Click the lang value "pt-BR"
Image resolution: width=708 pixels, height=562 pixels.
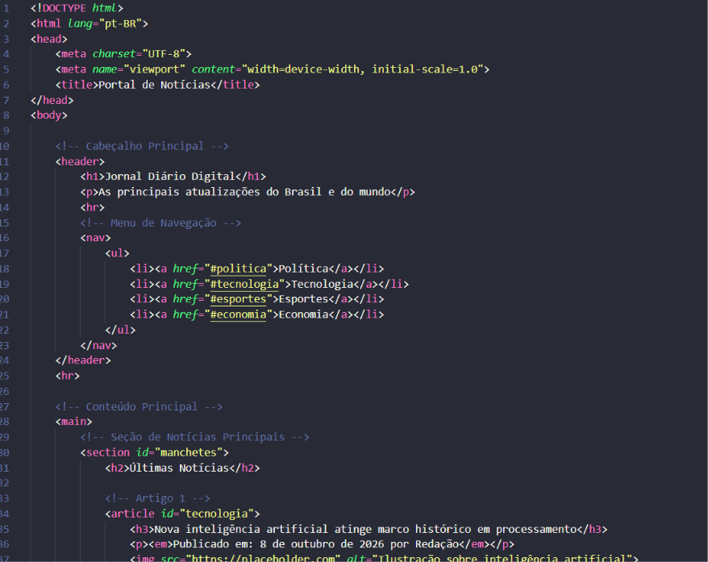[x=120, y=23]
